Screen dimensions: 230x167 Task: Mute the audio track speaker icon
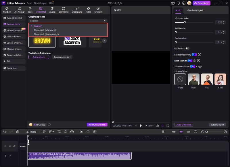10,156
